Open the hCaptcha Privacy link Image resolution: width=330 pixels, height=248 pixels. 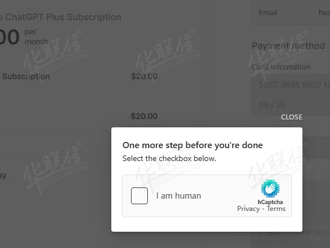pyautogui.click(x=248, y=209)
